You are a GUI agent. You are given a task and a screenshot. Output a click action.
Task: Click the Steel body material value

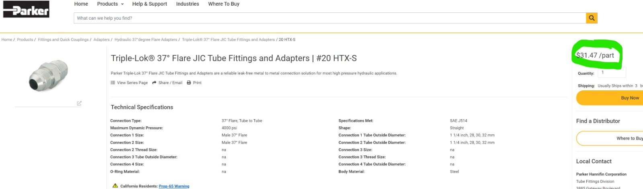[455, 172]
